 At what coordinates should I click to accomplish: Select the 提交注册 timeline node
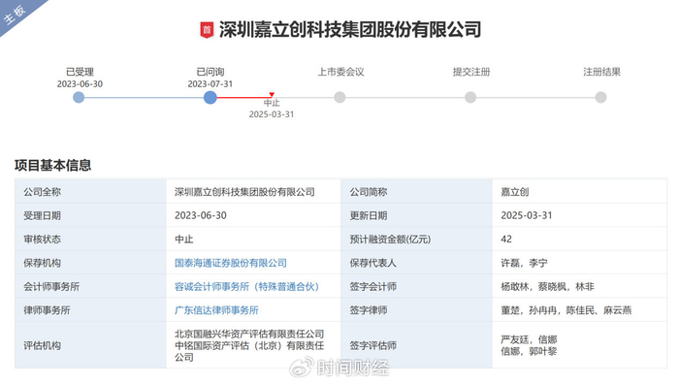point(470,97)
